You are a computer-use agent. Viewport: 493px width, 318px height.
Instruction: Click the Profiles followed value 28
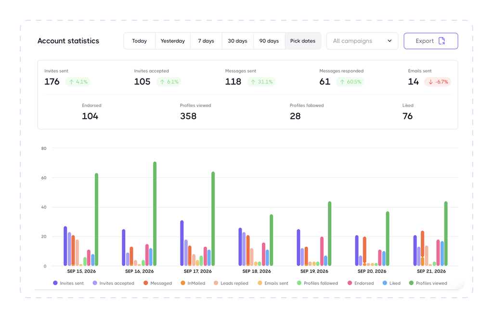(295, 117)
